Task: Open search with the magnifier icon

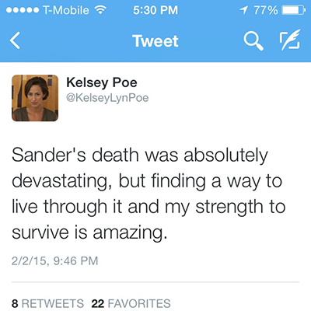Action: [253, 41]
